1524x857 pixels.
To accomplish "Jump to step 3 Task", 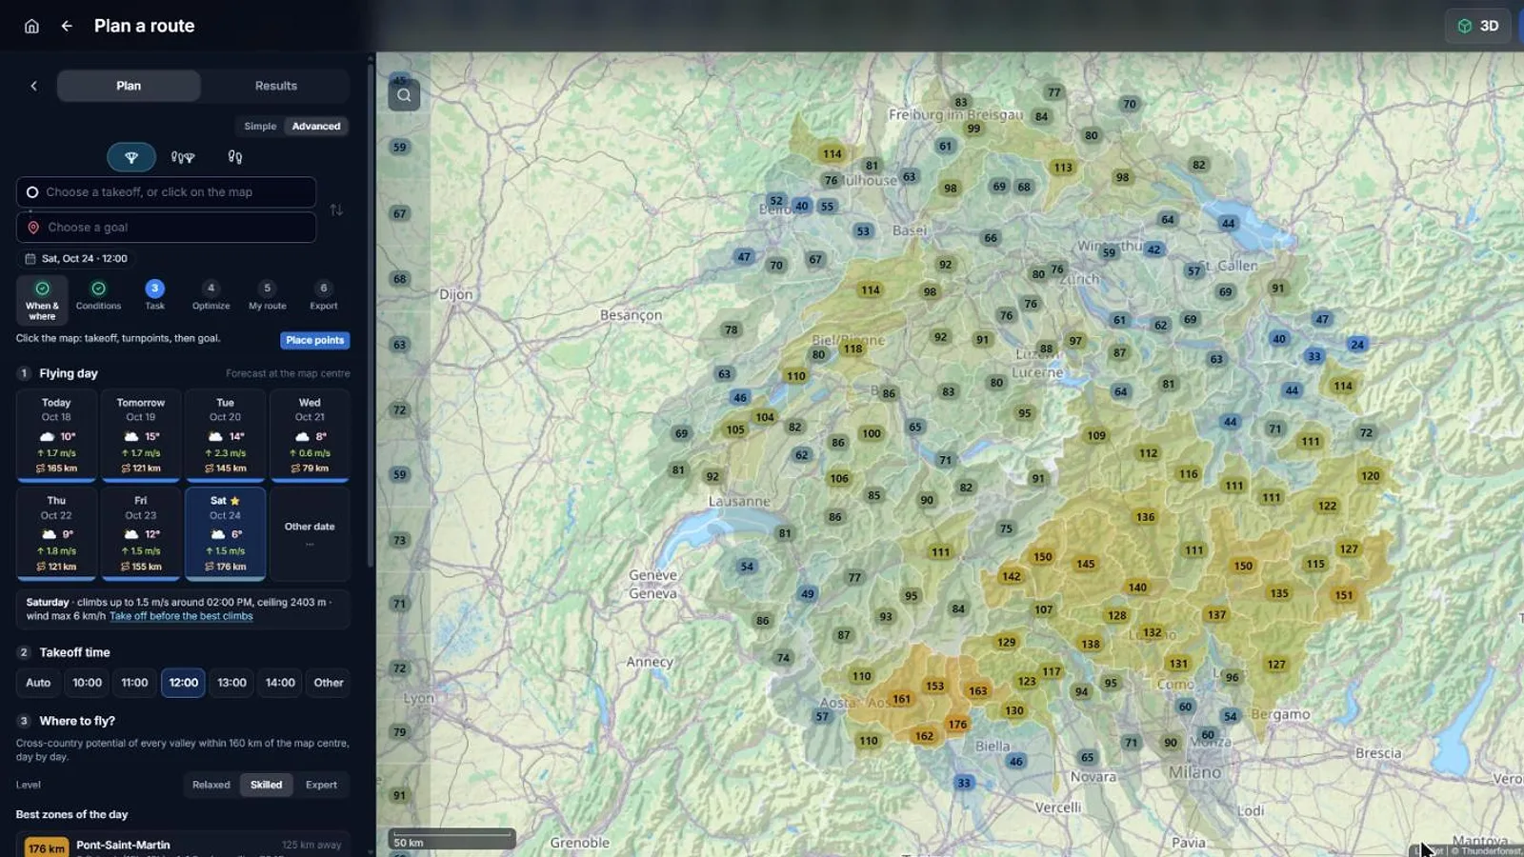I will tap(154, 295).
